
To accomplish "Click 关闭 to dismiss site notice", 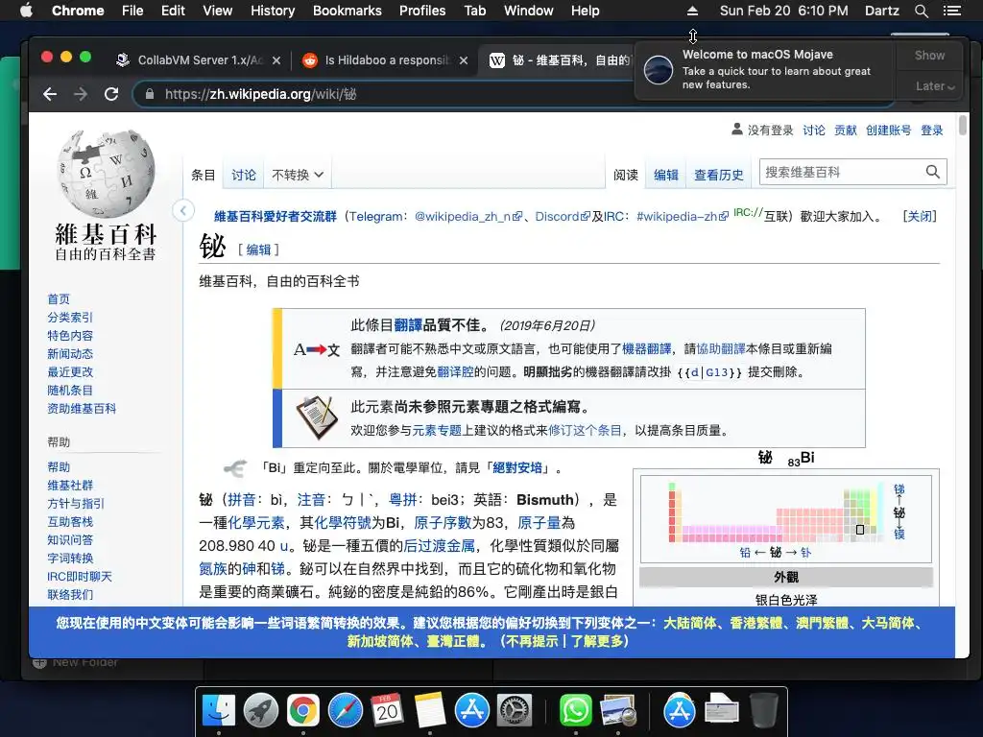I will (919, 216).
